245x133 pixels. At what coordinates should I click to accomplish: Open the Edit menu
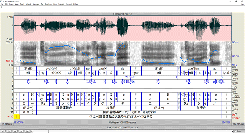click(x=6, y=4)
